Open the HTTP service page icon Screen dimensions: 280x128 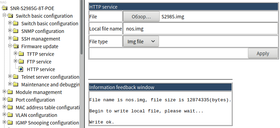(21, 69)
